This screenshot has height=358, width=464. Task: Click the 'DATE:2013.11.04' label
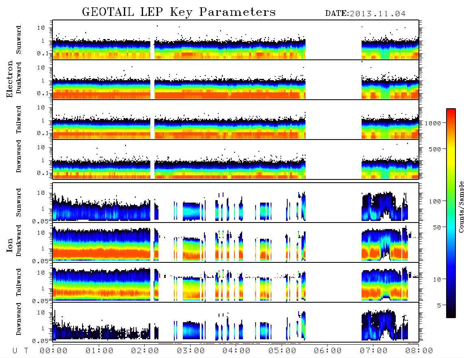point(365,14)
